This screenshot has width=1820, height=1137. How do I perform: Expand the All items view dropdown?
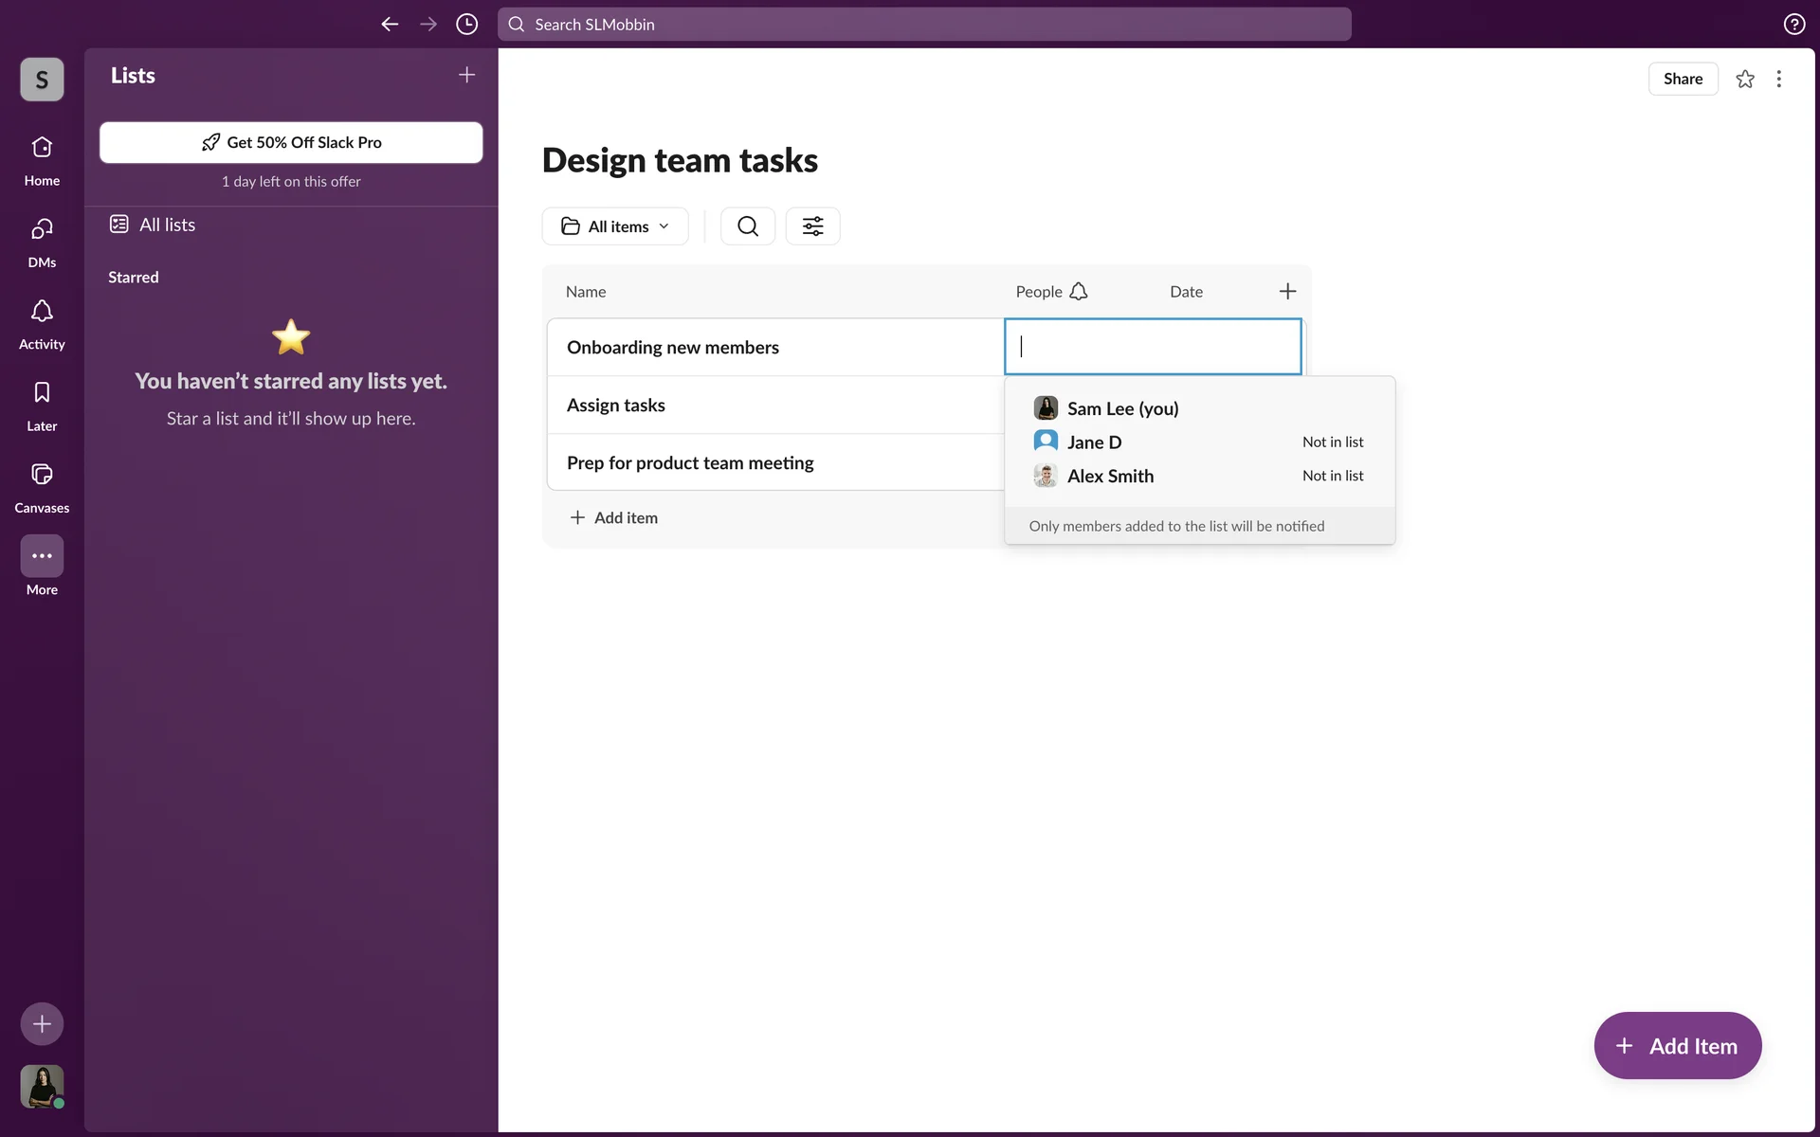615,226
